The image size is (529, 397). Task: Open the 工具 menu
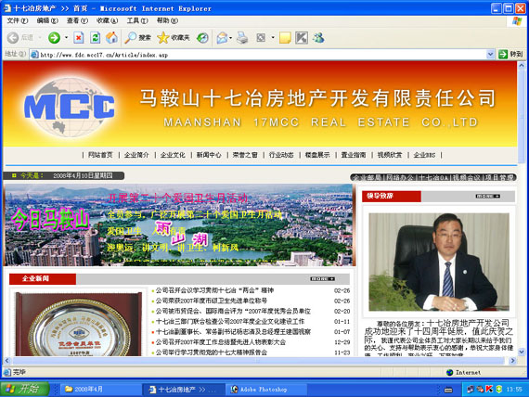click(137, 20)
